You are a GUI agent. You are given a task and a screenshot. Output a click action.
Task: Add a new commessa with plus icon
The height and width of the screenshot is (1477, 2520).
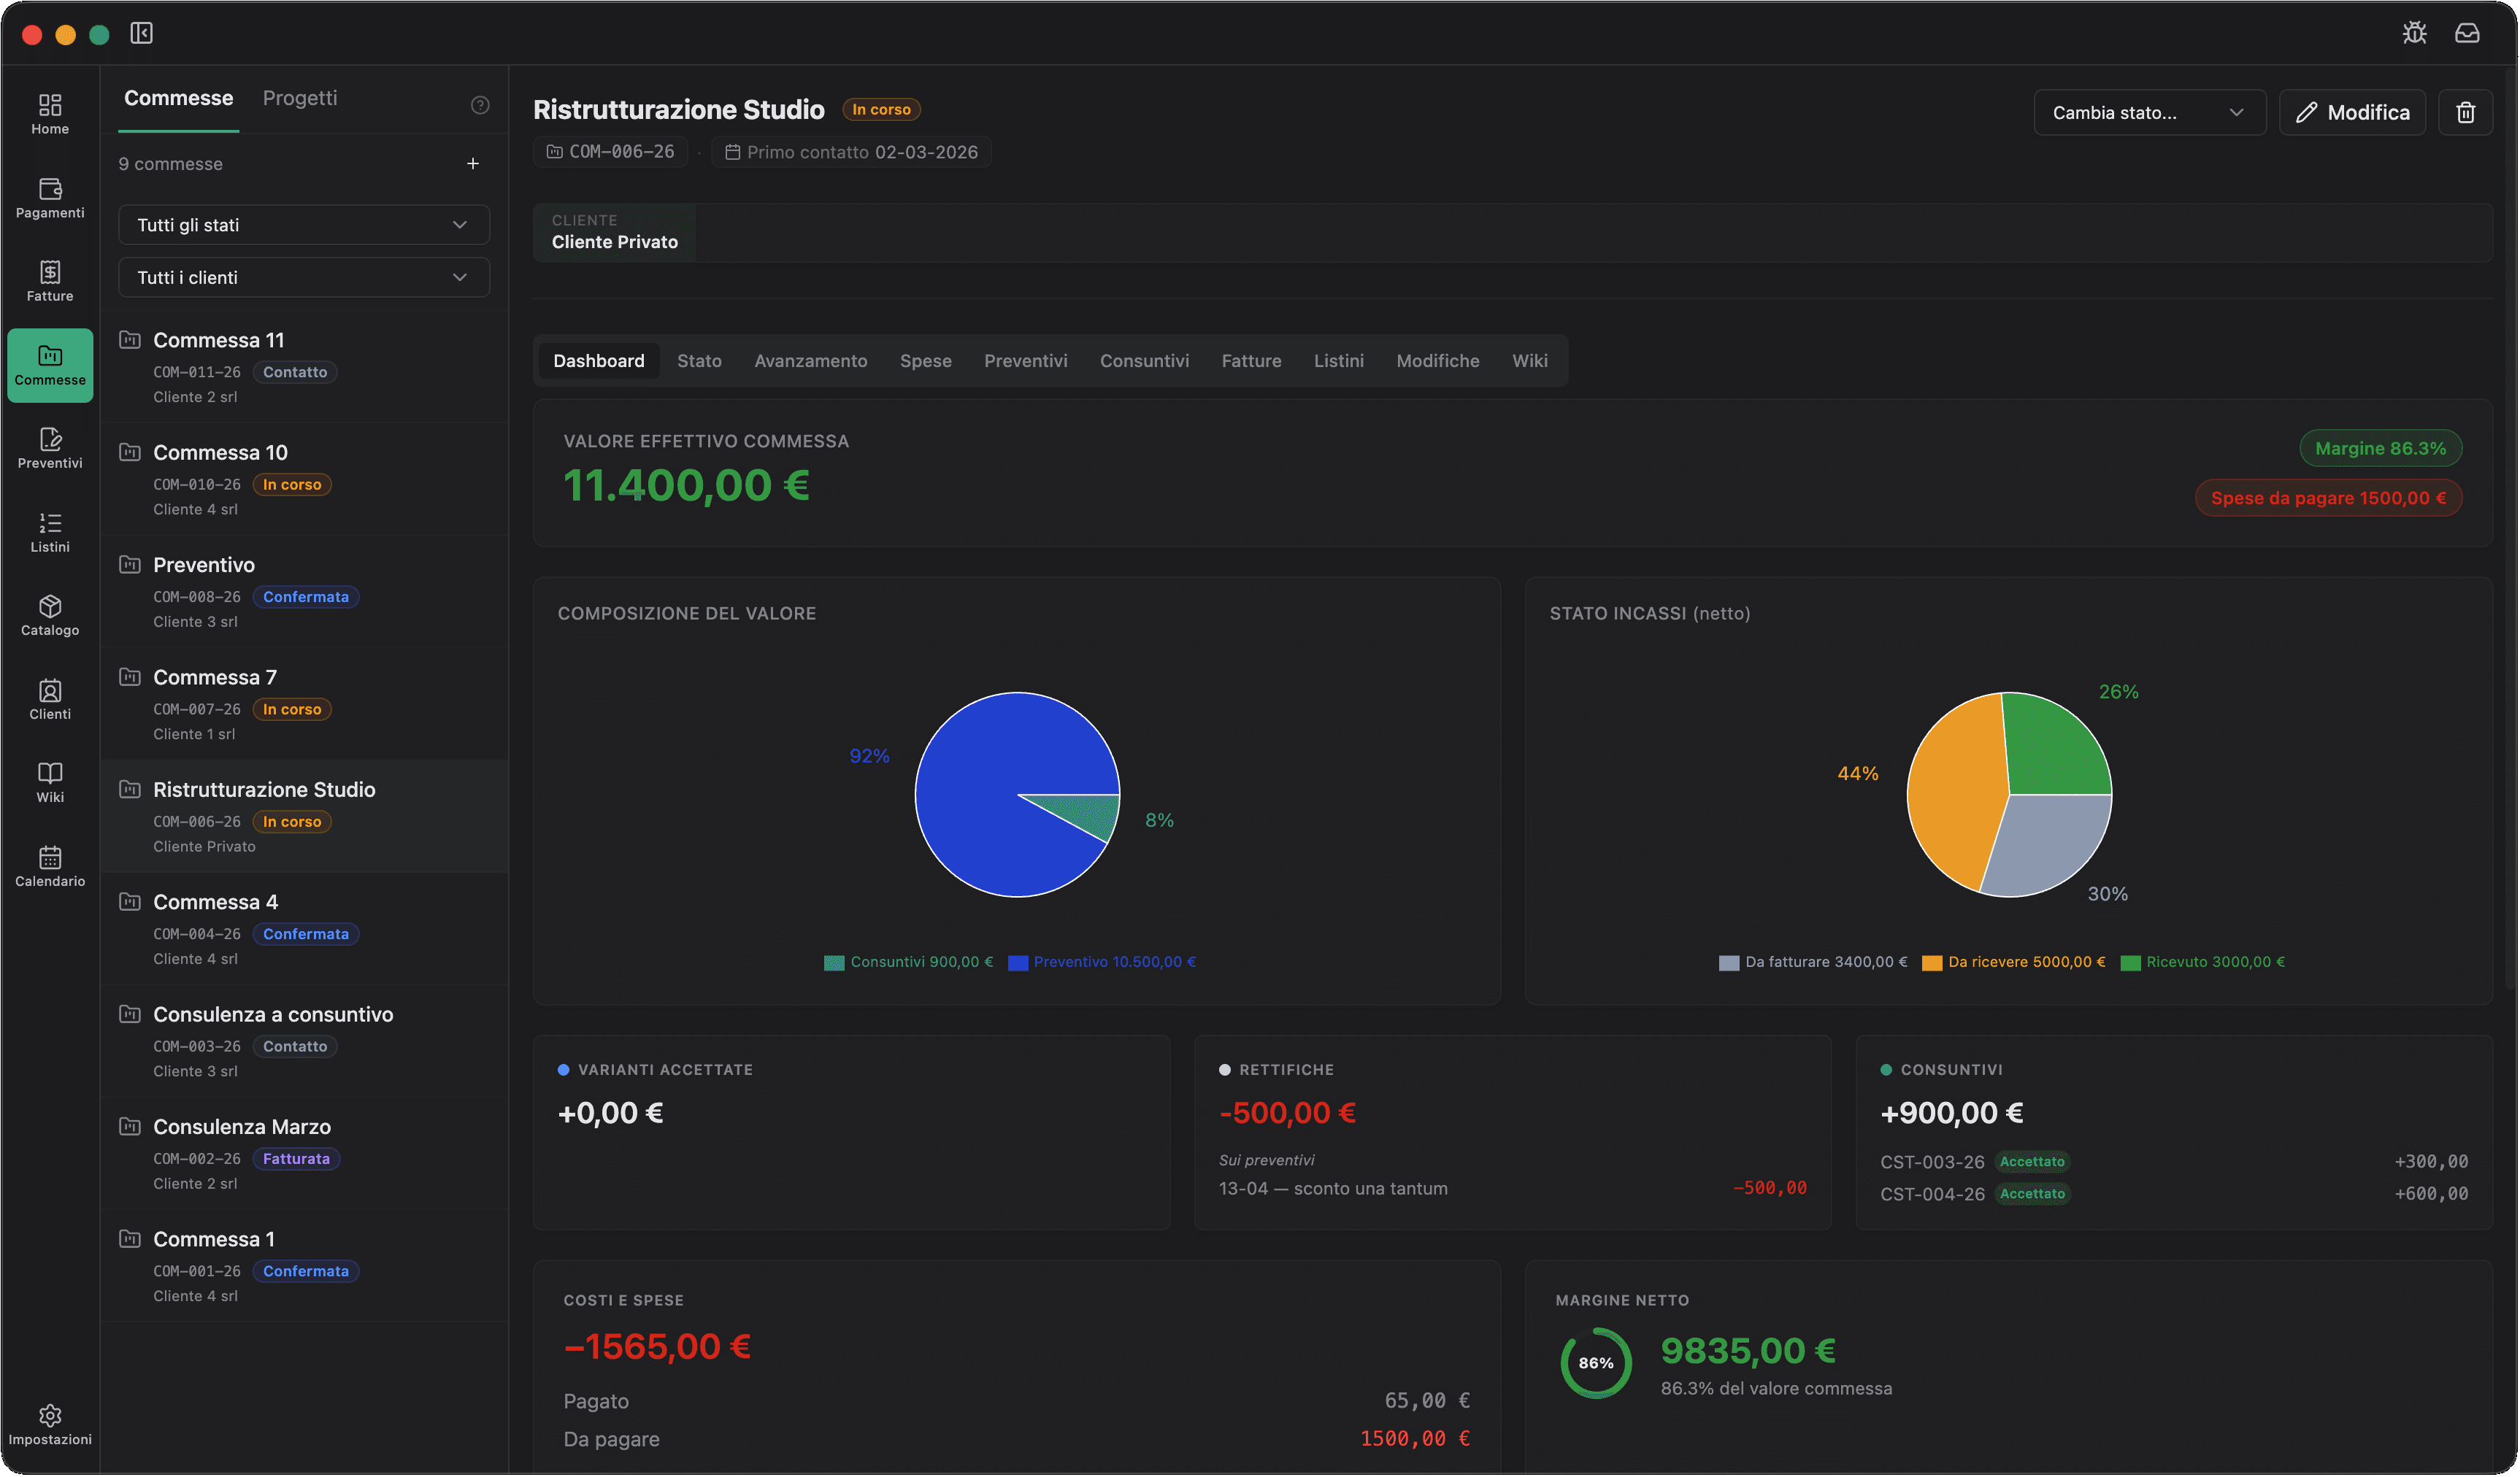click(473, 164)
